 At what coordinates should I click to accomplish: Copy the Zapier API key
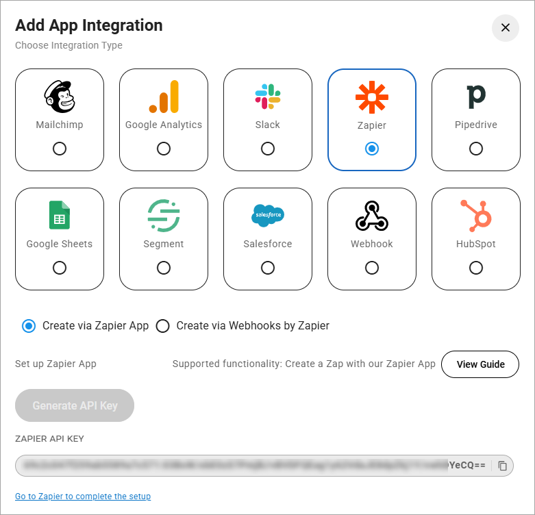pos(503,466)
